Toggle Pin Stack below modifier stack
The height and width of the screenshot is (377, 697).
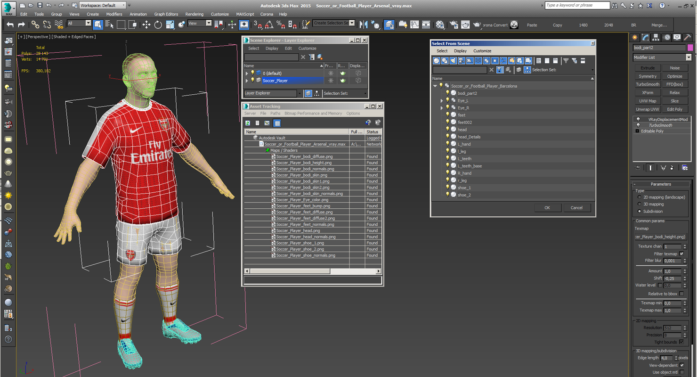point(638,168)
